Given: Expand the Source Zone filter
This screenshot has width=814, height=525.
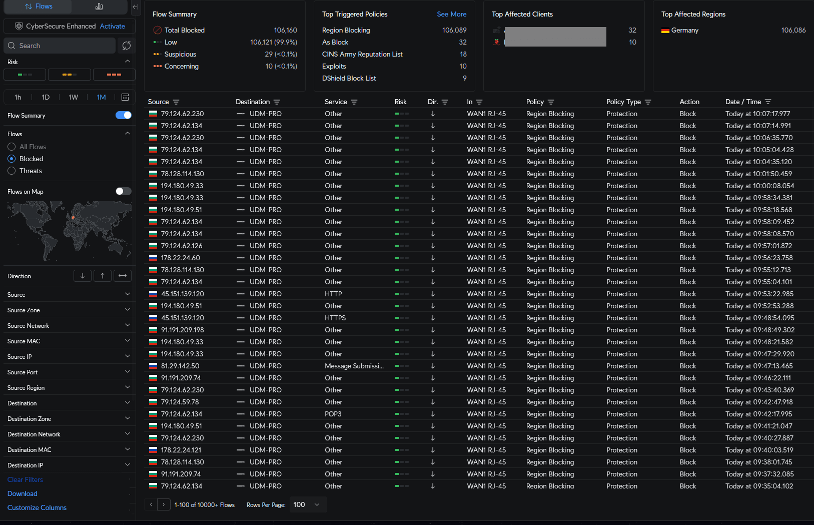Looking at the screenshot, I should 69,310.
